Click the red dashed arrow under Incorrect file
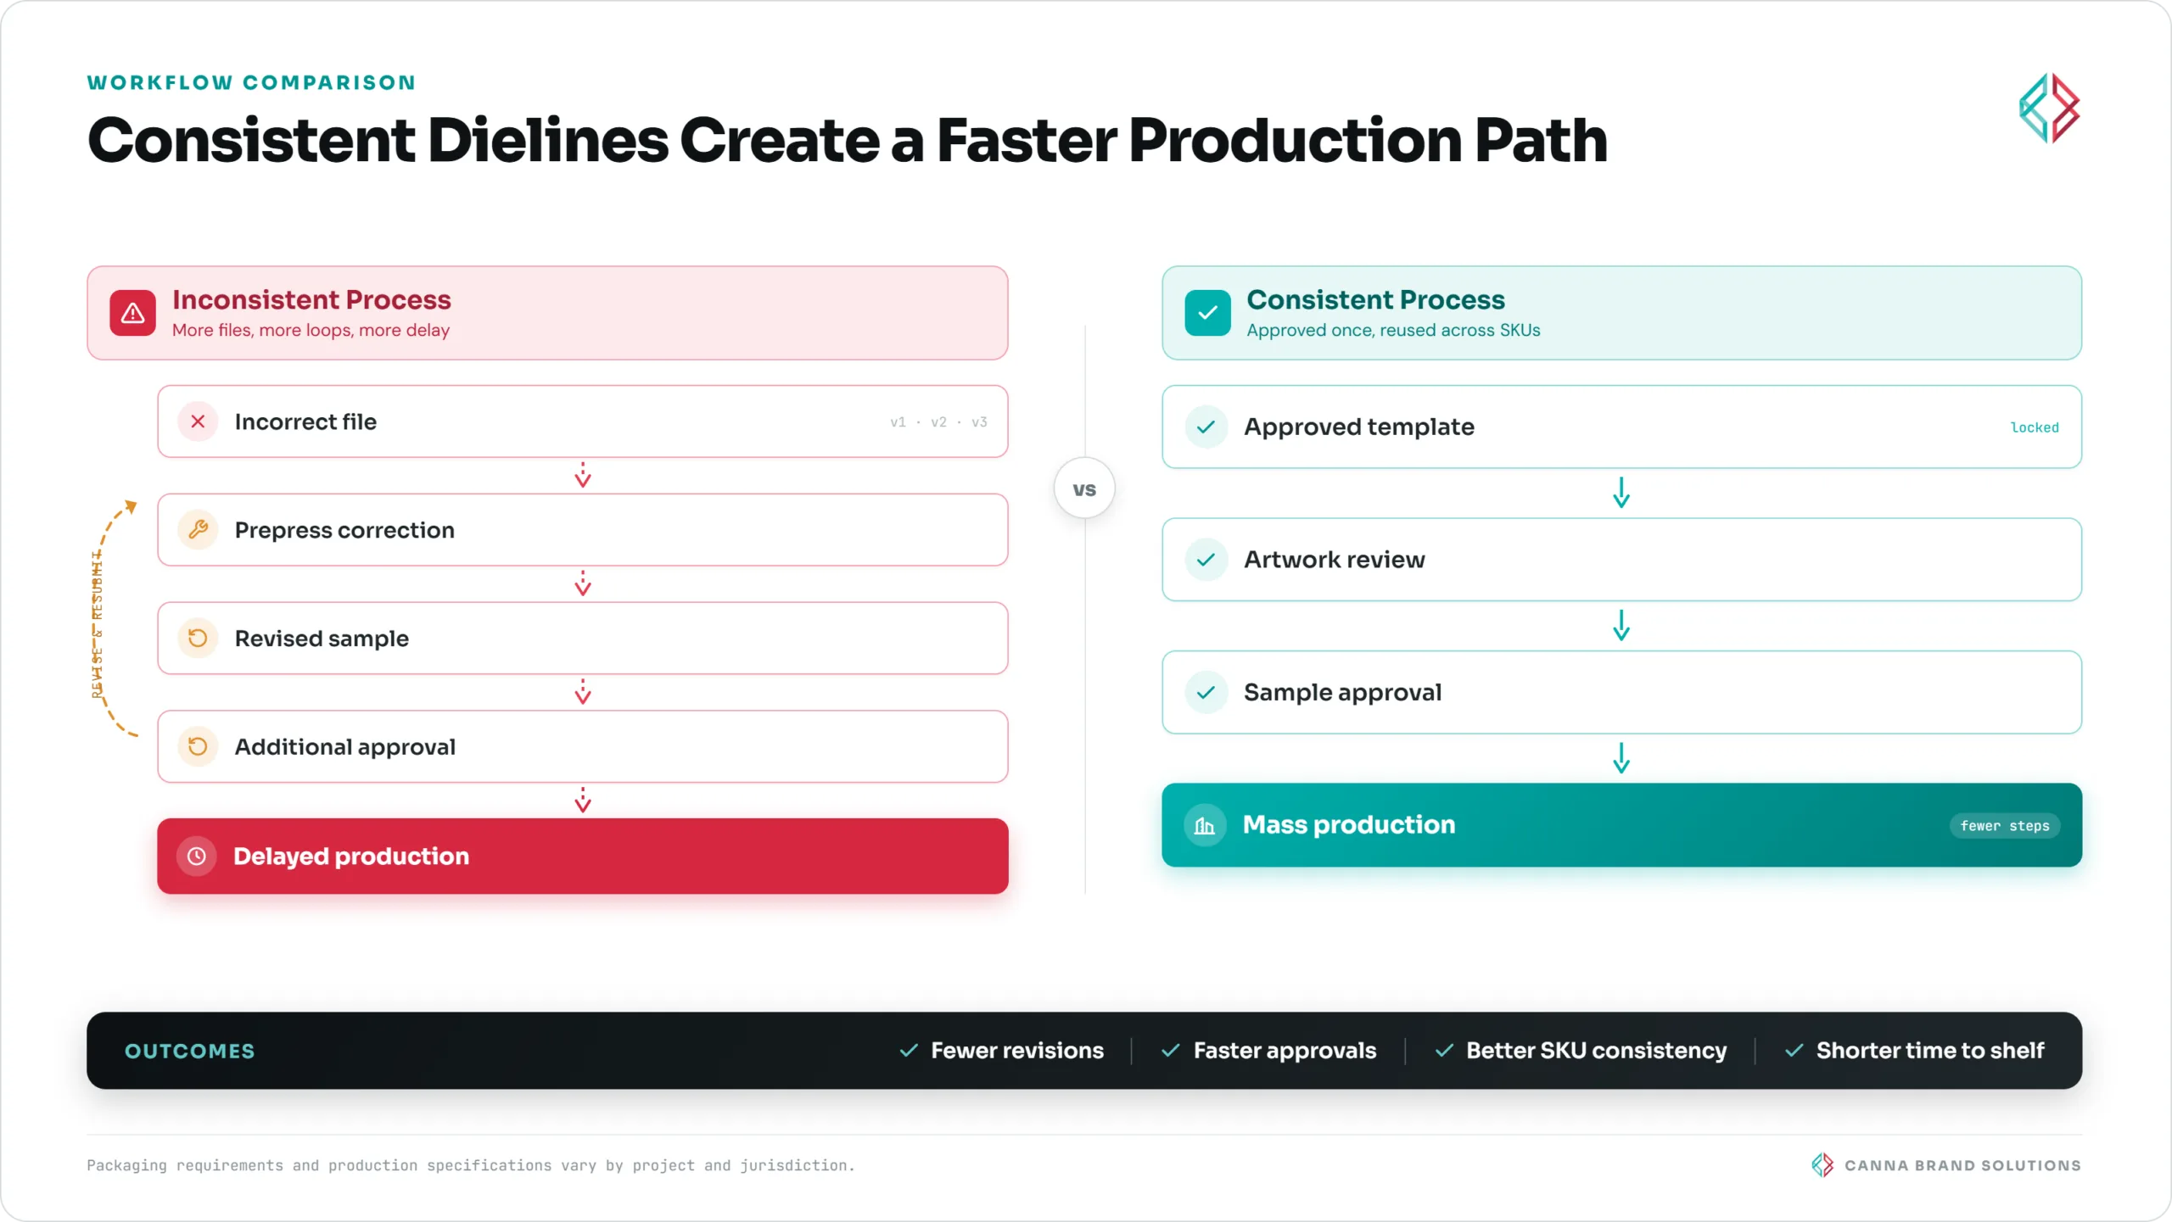The height and width of the screenshot is (1222, 2172). (583, 476)
